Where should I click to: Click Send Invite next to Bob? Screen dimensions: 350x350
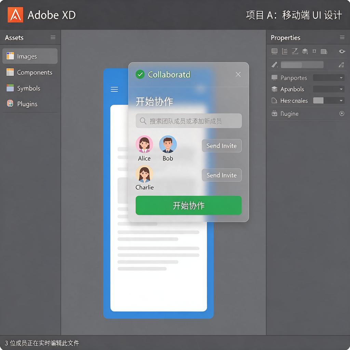[x=221, y=146]
